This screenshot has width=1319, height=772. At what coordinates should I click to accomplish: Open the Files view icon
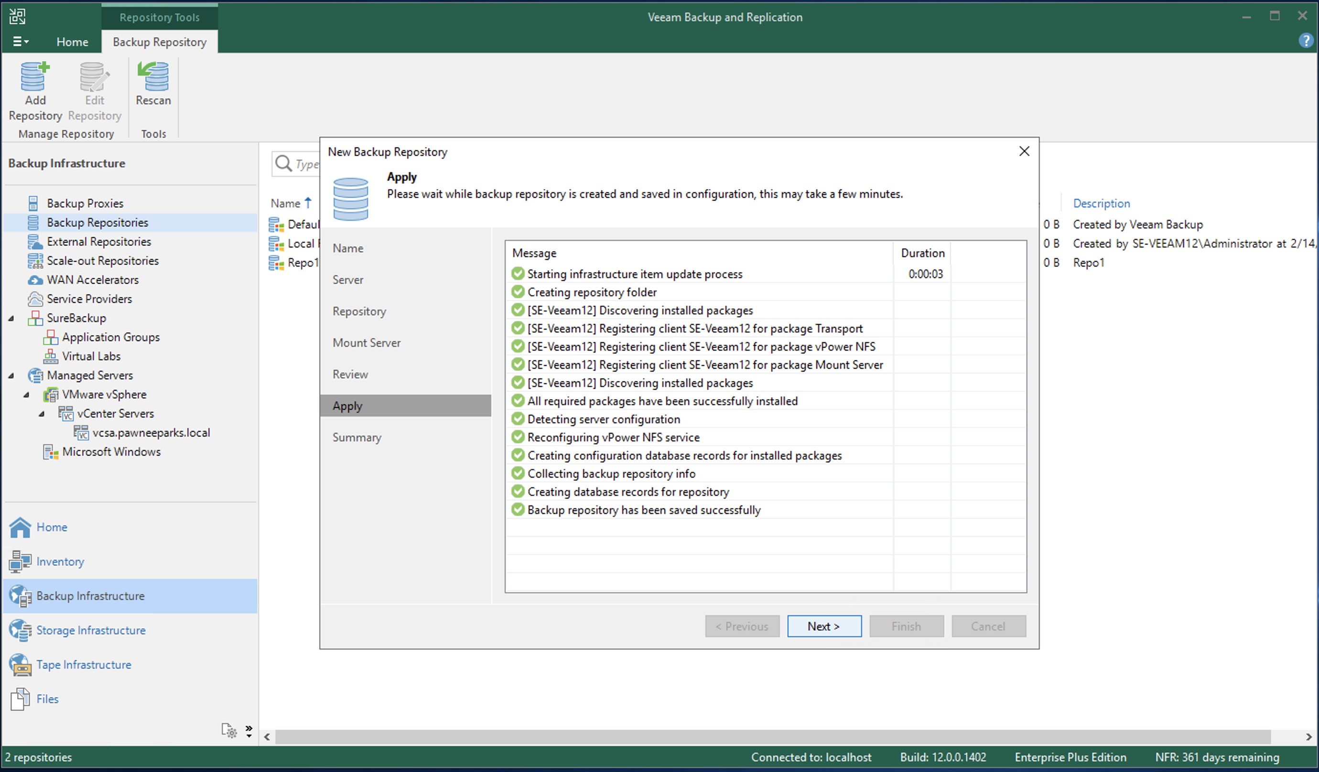tap(20, 699)
